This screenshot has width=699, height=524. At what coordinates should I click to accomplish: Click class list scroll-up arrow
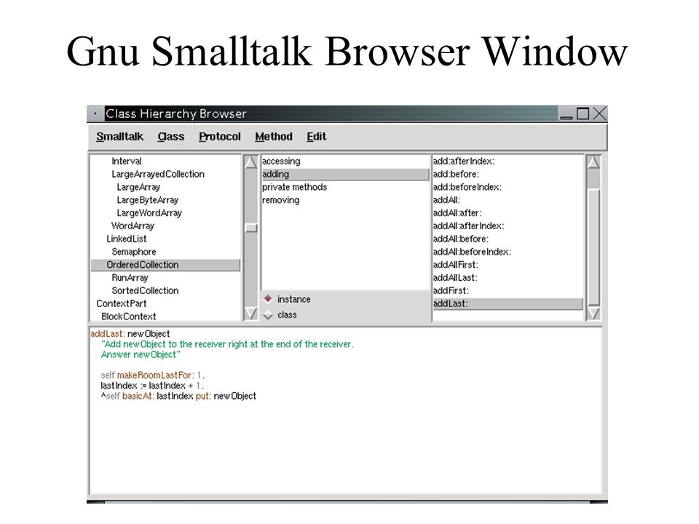coord(251,162)
